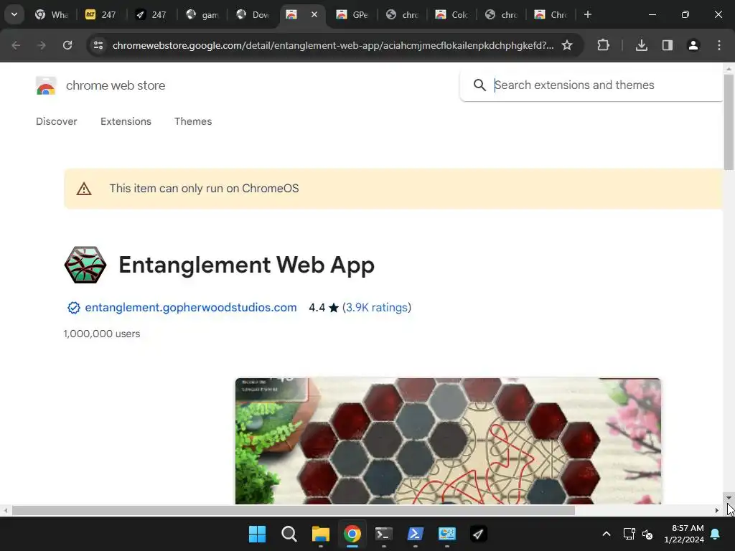Switch to the 'Wha' Chrome tab
This screenshot has height=551, width=735.
pyautogui.click(x=52, y=14)
